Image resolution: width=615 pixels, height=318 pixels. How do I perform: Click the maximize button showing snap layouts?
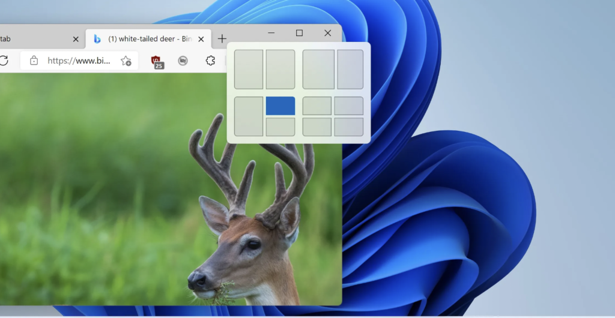pos(299,33)
